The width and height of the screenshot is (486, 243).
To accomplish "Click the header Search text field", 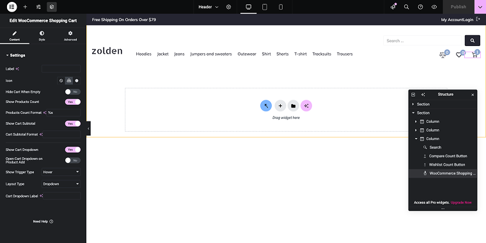I will [x=423, y=40].
